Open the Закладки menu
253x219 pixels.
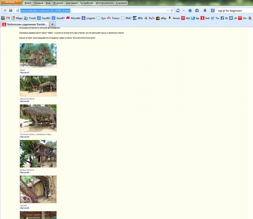pos(72,3)
